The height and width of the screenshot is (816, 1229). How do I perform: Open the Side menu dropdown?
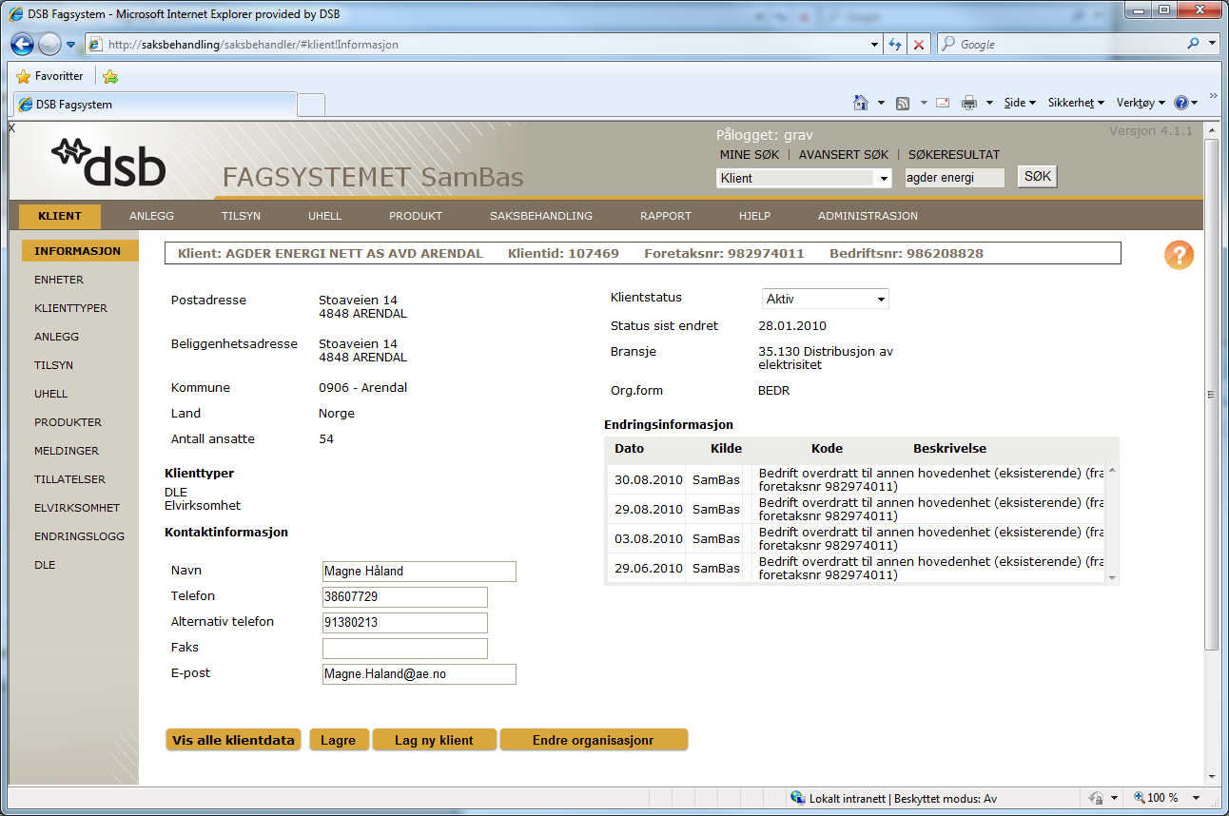click(1020, 103)
